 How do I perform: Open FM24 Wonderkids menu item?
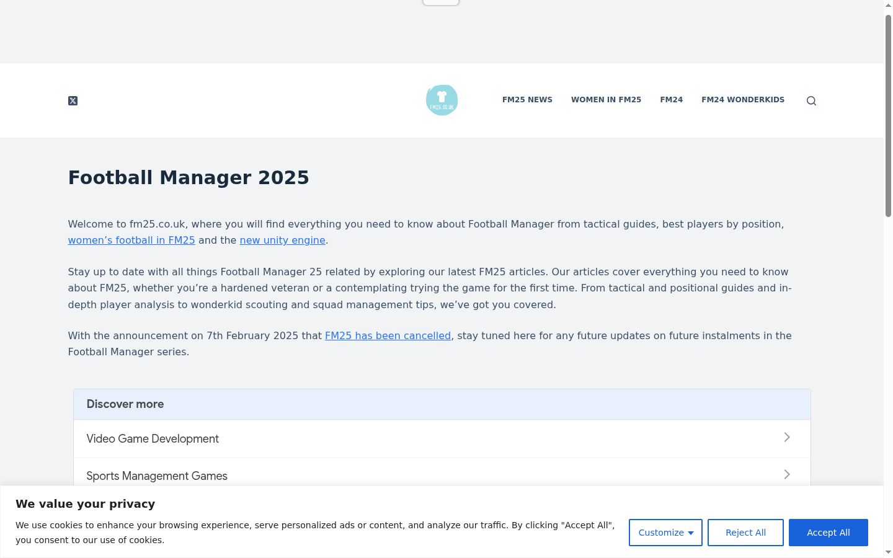[743, 100]
